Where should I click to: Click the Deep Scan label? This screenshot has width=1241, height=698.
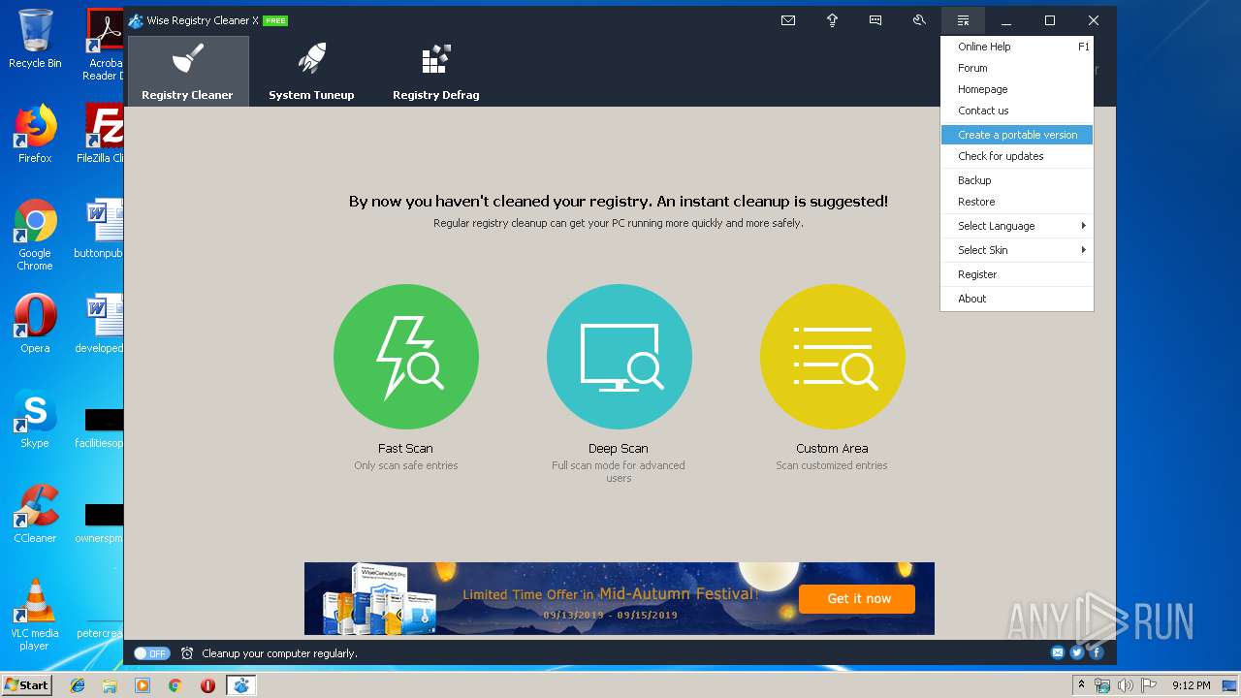(x=619, y=448)
